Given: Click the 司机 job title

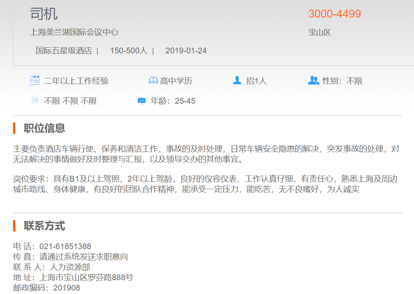Looking at the screenshot, I should point(44,14).
